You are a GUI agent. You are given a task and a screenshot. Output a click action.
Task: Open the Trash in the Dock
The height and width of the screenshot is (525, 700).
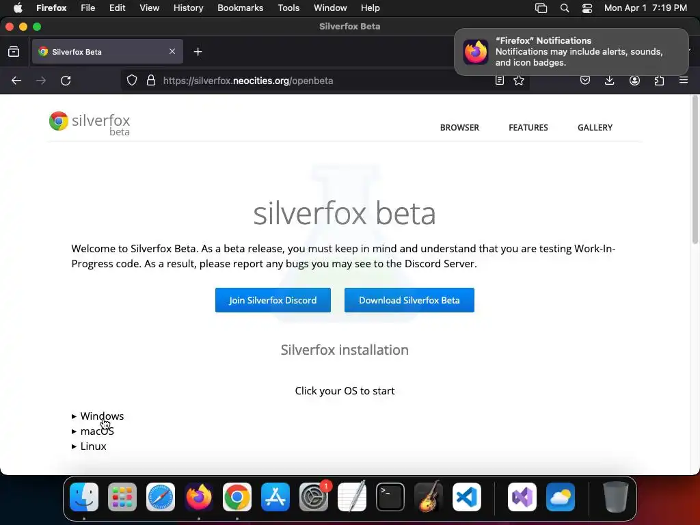[x=616, y=496]
